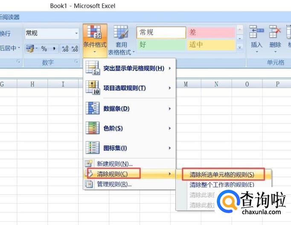Select column O header

point(247,84)
